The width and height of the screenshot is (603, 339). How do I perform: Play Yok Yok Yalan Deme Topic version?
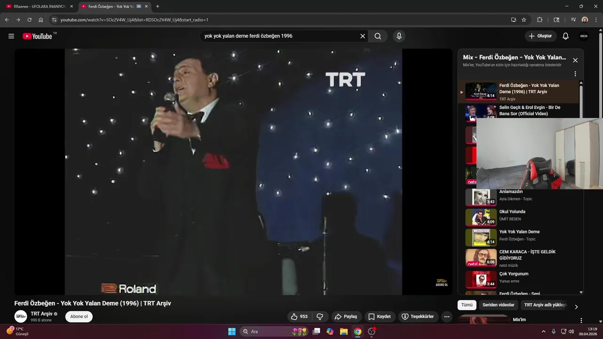(519, 237)
